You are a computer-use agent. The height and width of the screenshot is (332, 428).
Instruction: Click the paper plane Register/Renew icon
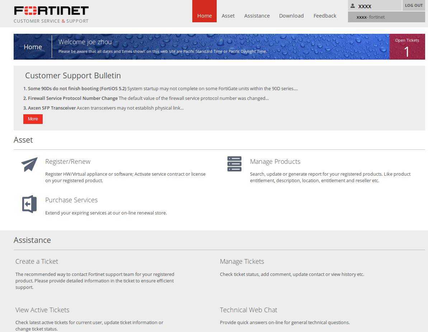click(x=29, y=165)
